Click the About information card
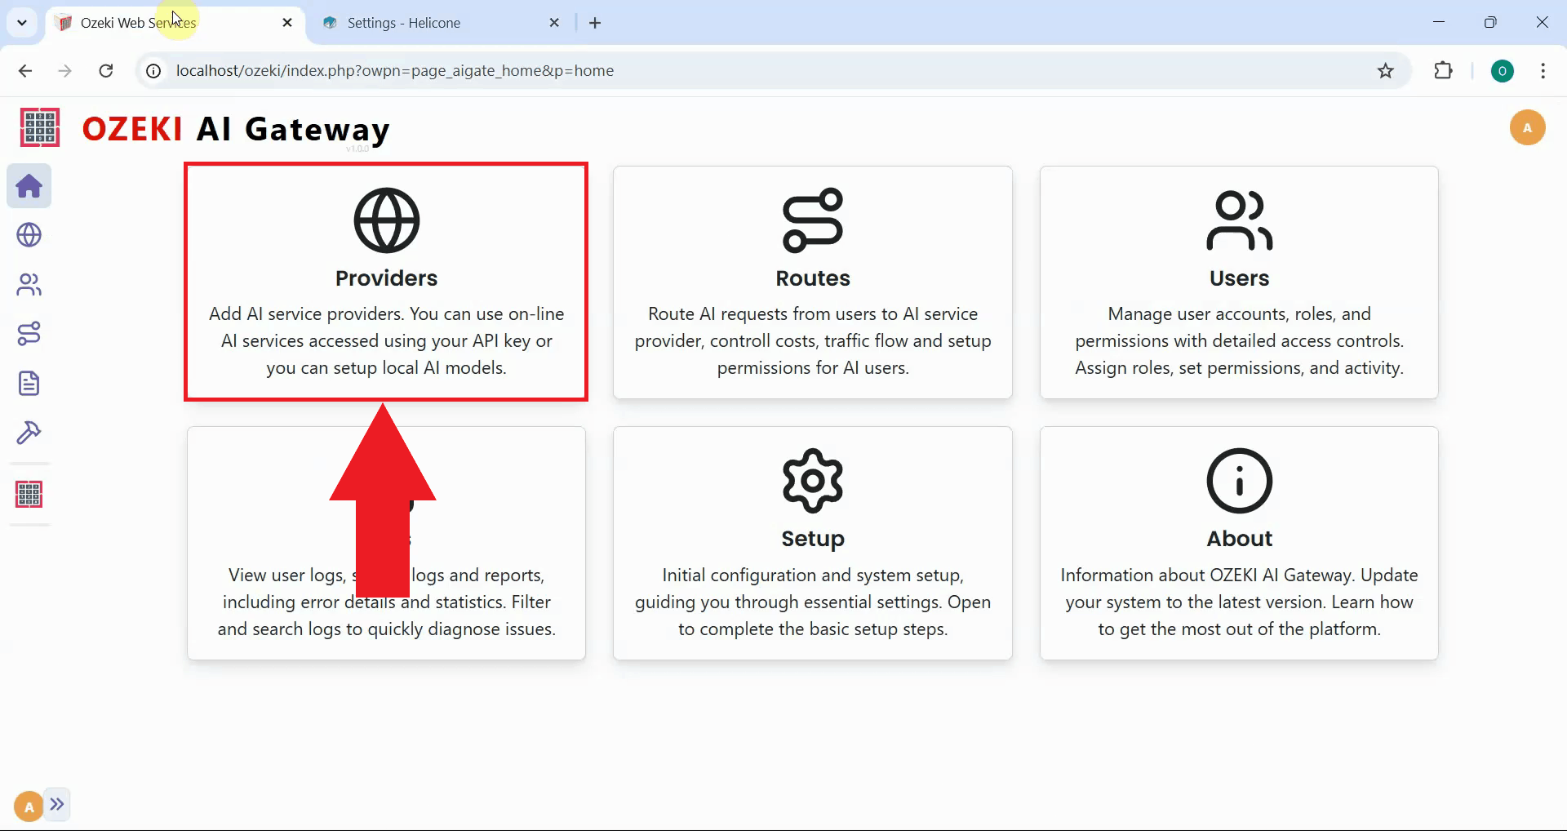Screen dimensions: 1567x831 [x=1239, y=543]
